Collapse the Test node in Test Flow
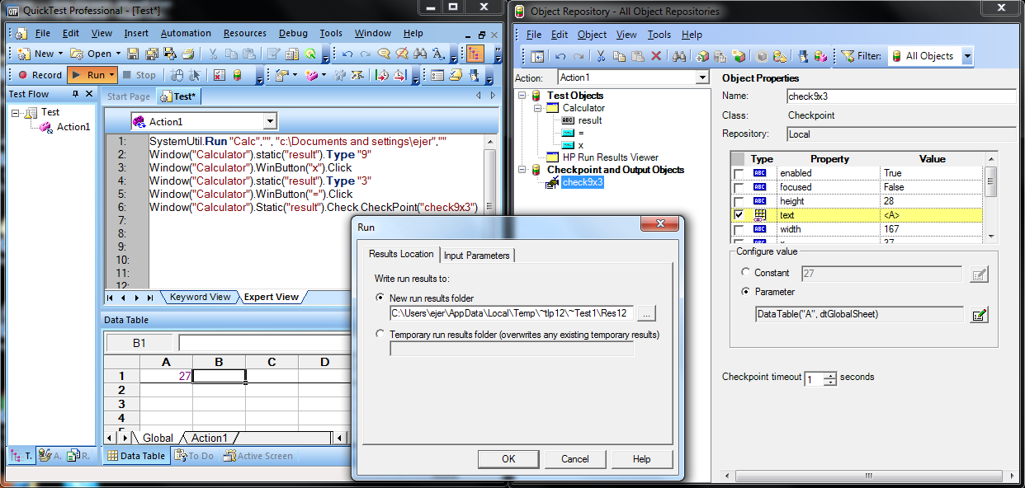Image resolution: width=1025 pixels, height=488 pixels. pyautogui.click(x=16, y=112)
